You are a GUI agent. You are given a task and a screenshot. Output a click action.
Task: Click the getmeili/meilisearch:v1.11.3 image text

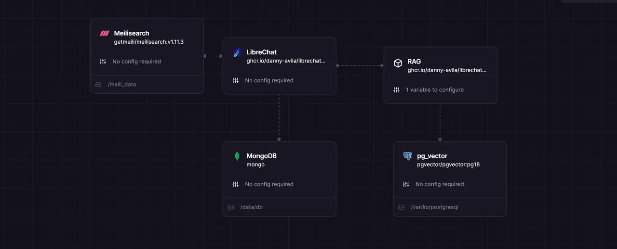point(149,42)
